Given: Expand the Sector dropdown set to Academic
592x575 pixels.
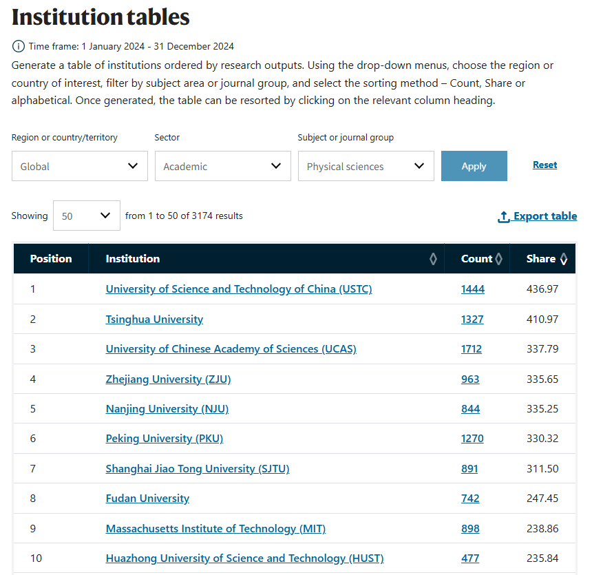Looking at the screenshot, I should click(222, 166).
